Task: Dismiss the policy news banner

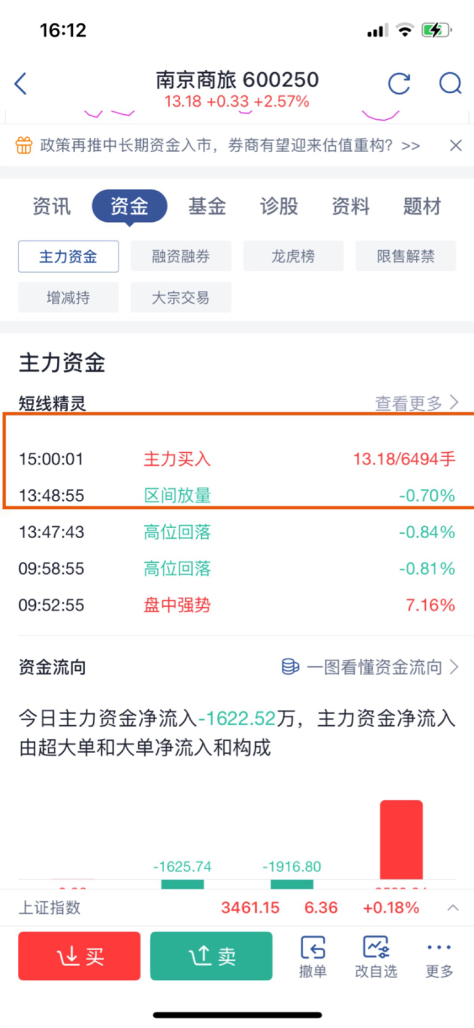Action: pyautogui.click(x=455, y=145)
